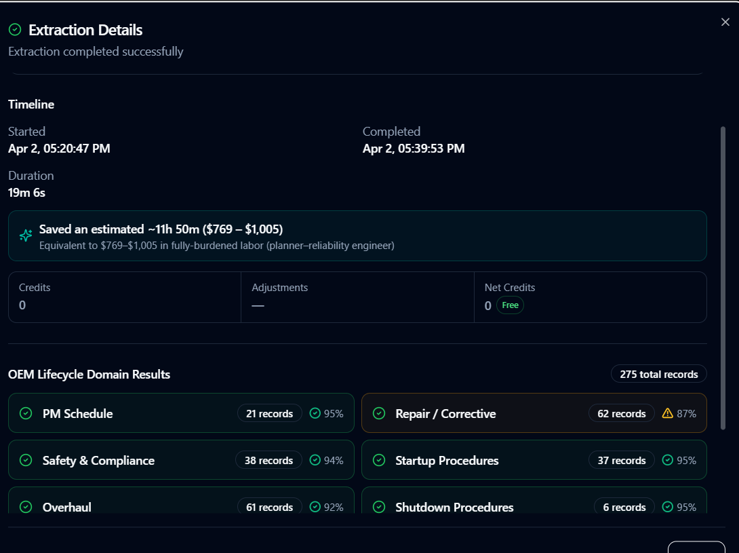The width and height of the screenshot is (739, 553).
Task: Click Startup Procedures 95% confidence icon
Action: pos(667,460)
